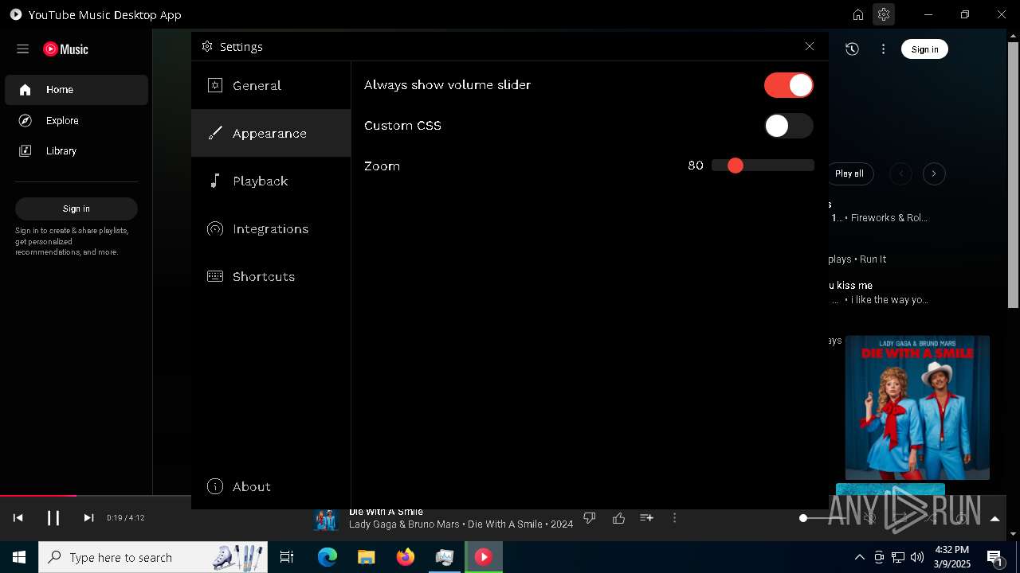Click the taskbar search box

(x=153, y=557)
